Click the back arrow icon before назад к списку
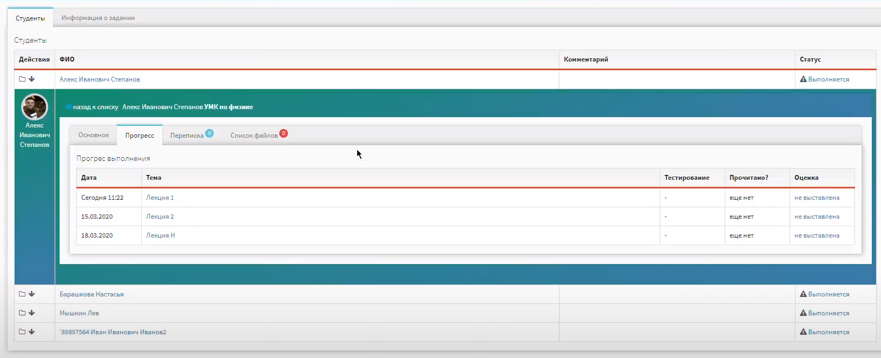The image size is (881, 358). pos(68,106)
